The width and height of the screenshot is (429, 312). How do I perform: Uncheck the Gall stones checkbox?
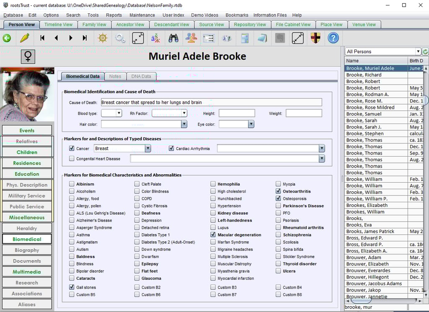(72, 287)
